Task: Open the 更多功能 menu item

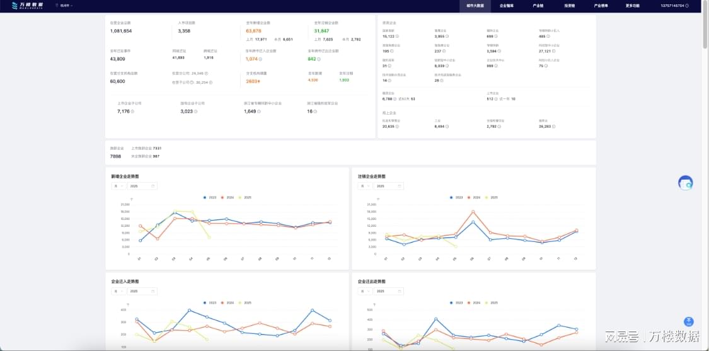Action: click(633, 6)
